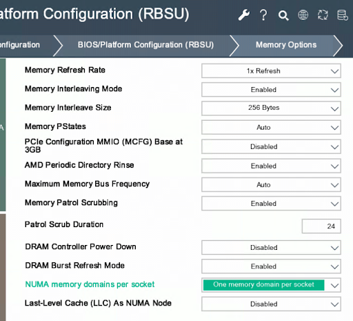This screenshot has height=321, width=353.
Task: Click the database stack icon
Action: pos(343,15)
